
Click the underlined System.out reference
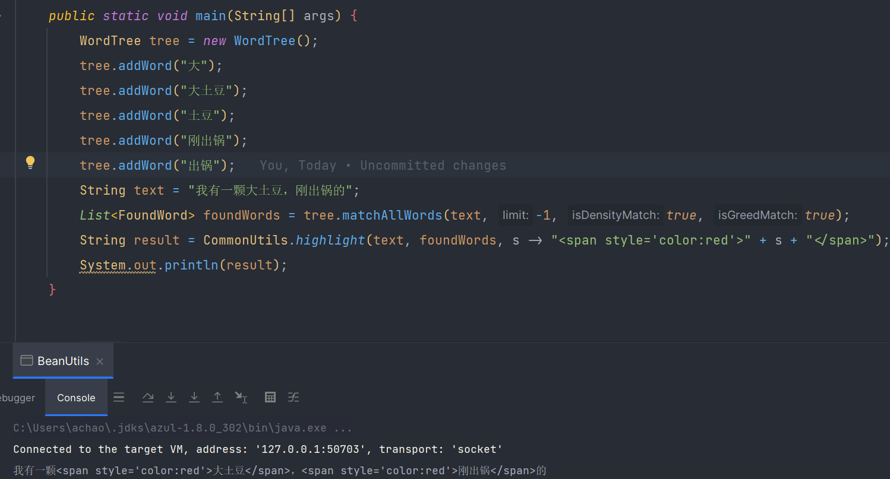pyautogui.click(x=118, y=265)
